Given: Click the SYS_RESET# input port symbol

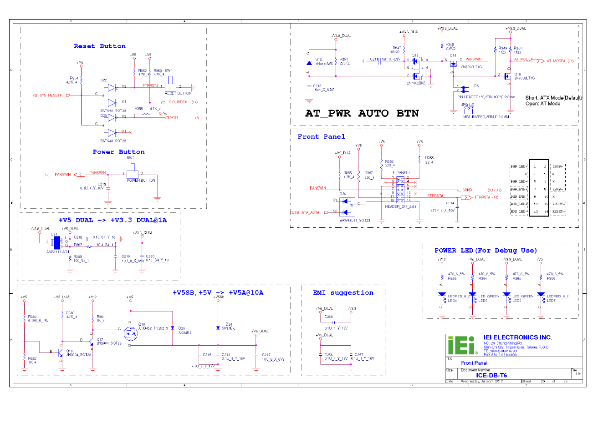Looking at the screenshot, I should pos(68,95).
